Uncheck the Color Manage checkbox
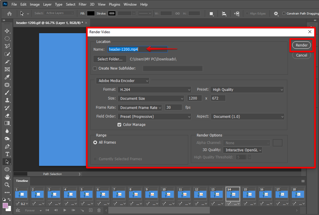319x215 pixels. tap(120, 125)
